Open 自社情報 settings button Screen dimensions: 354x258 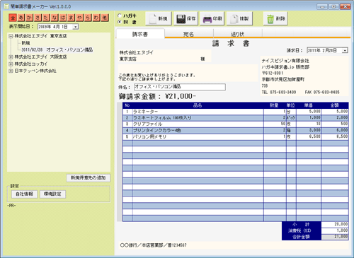click(x=24, y=194)
